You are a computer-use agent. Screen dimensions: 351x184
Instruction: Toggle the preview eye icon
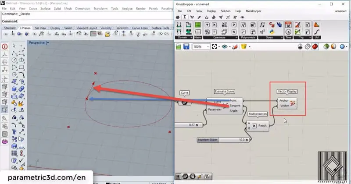tap(225, 46)
